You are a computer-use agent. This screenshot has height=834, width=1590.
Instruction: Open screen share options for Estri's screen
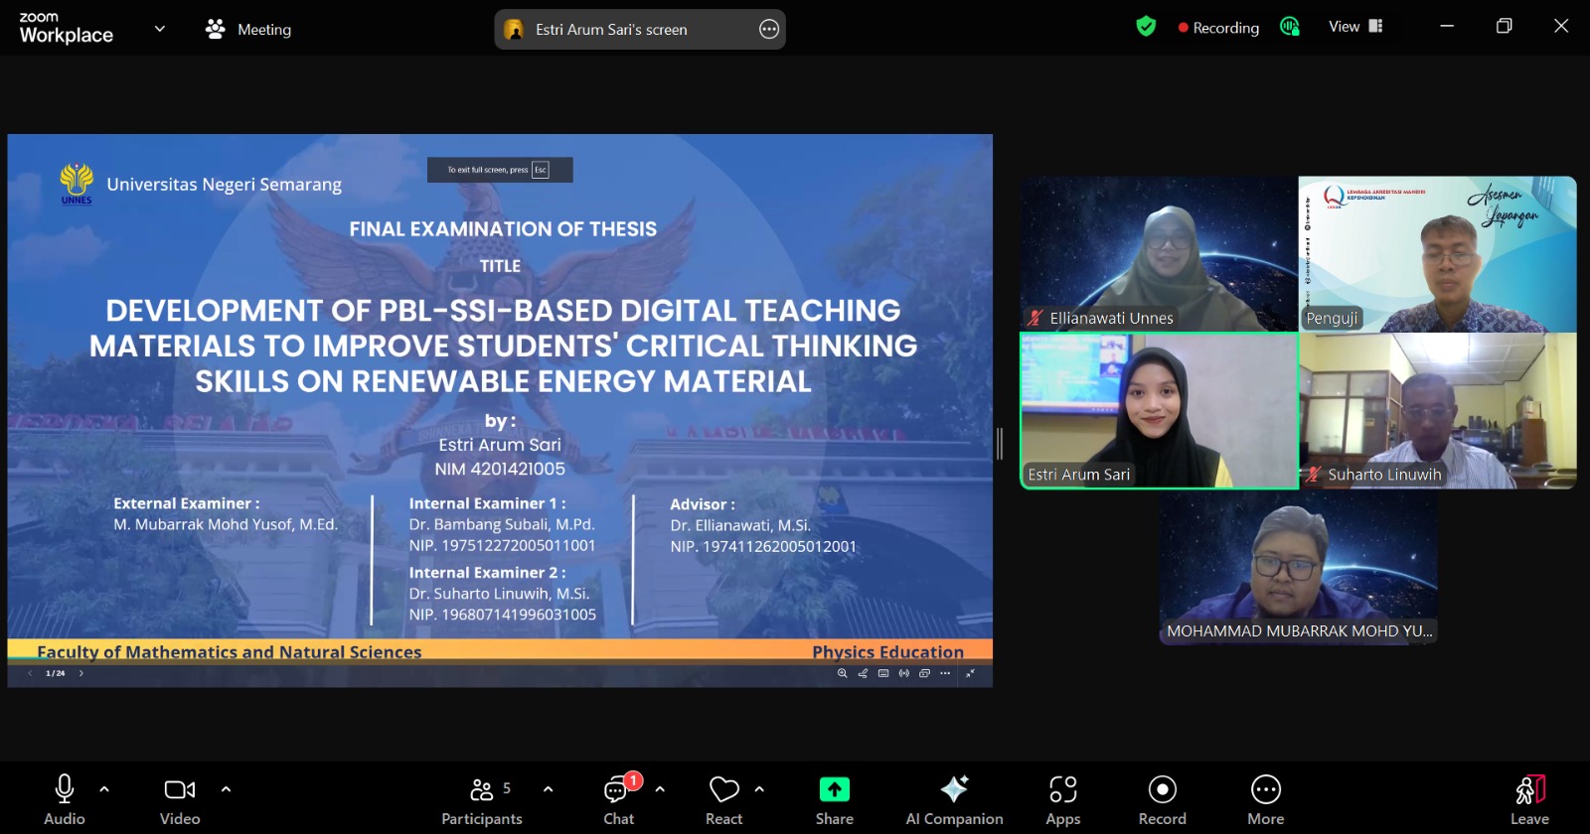[x=768, y=30]
